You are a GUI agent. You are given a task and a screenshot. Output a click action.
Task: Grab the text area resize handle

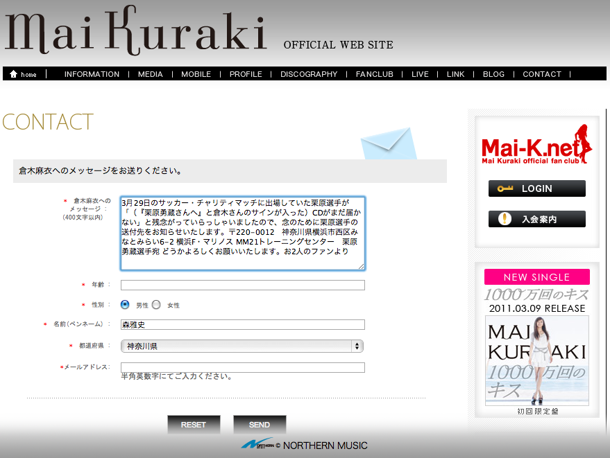[x=362, y=267]
